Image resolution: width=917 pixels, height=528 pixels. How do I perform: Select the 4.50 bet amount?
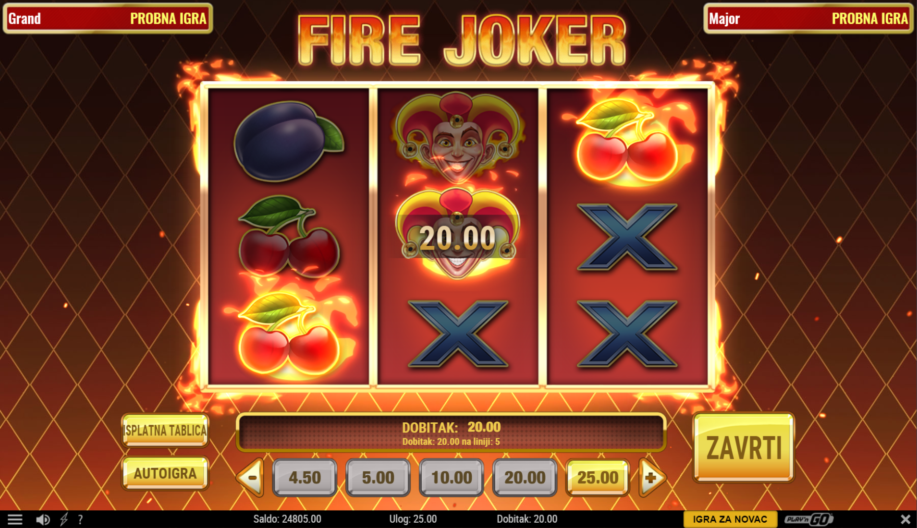(x=305, y=478)
